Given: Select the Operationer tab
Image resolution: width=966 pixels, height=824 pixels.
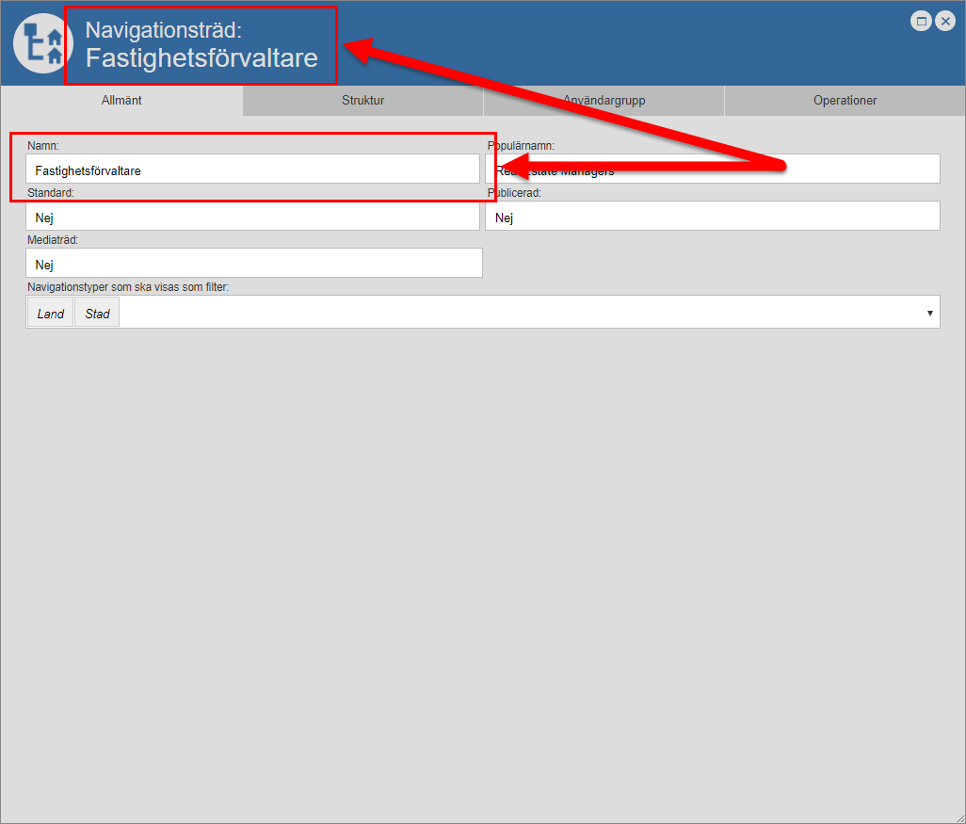Looking at the screenshot, I should [845, 101].
